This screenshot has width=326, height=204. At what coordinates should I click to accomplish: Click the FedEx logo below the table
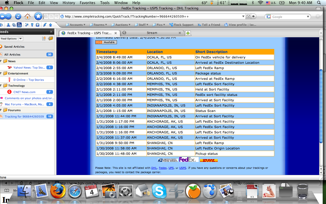point(188,160)
